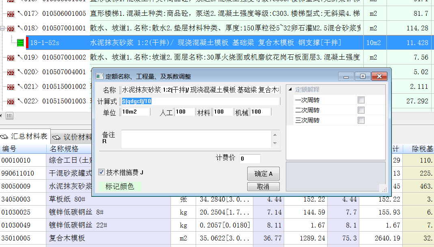
Task: Switch to the 汇总材料表 tab
Action: coord(26,136)
